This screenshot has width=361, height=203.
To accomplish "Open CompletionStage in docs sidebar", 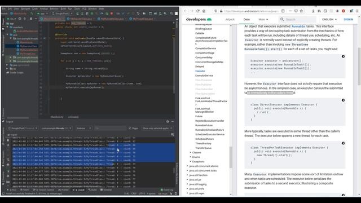I will point(205,53).
